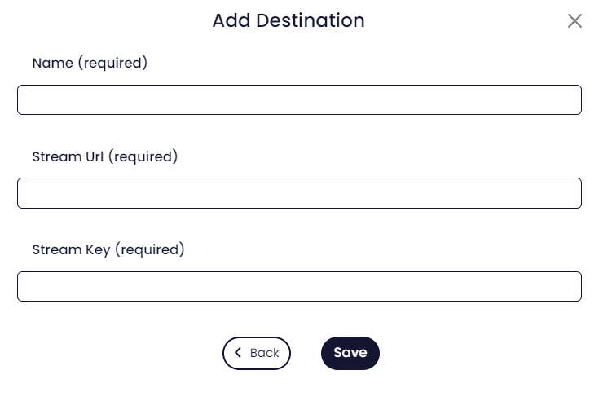This screenshot has width=599, height=401.
Task: Dismiss the dialog with the X icon
Action: (575, 21)
